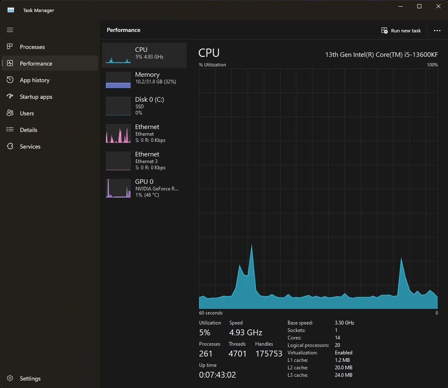Click the L1 cache 1.2 MB value
The width and height of the screenshot is (448, 388).
tap(342, 360)
